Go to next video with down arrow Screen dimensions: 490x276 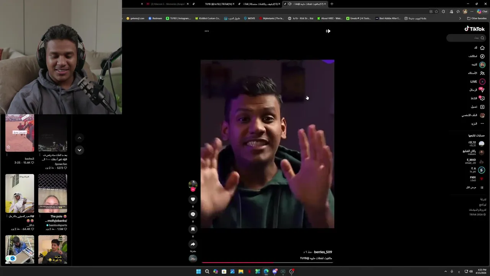(79, 150)
